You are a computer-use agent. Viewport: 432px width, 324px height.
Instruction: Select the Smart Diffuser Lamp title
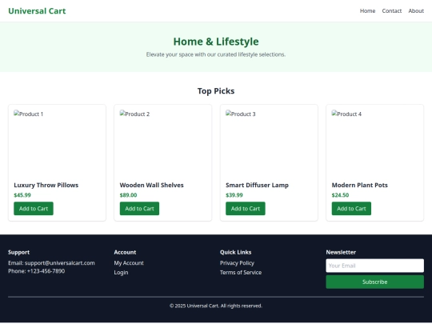click(257, 185)
